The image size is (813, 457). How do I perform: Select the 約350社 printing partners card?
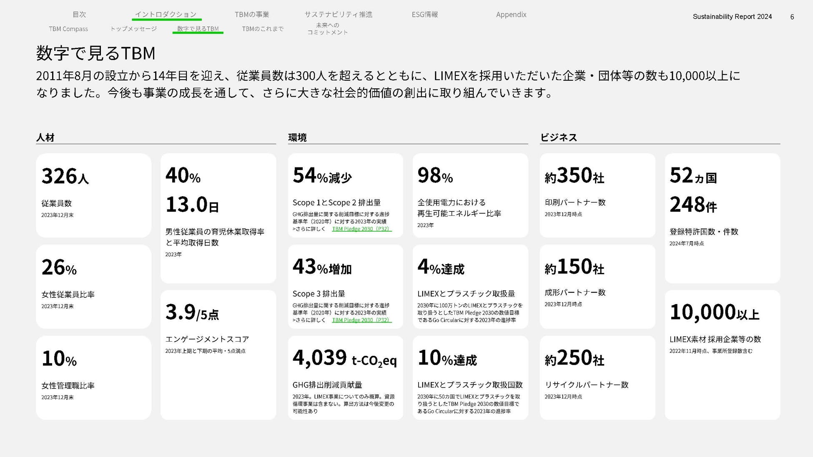click(x=597, y=195)
